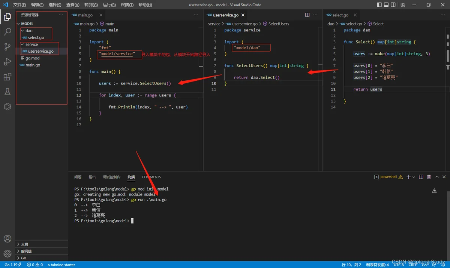The image size is (450, 268).
Task: Click the Go 1.19 version in status bar
Action: pos(12,265)
